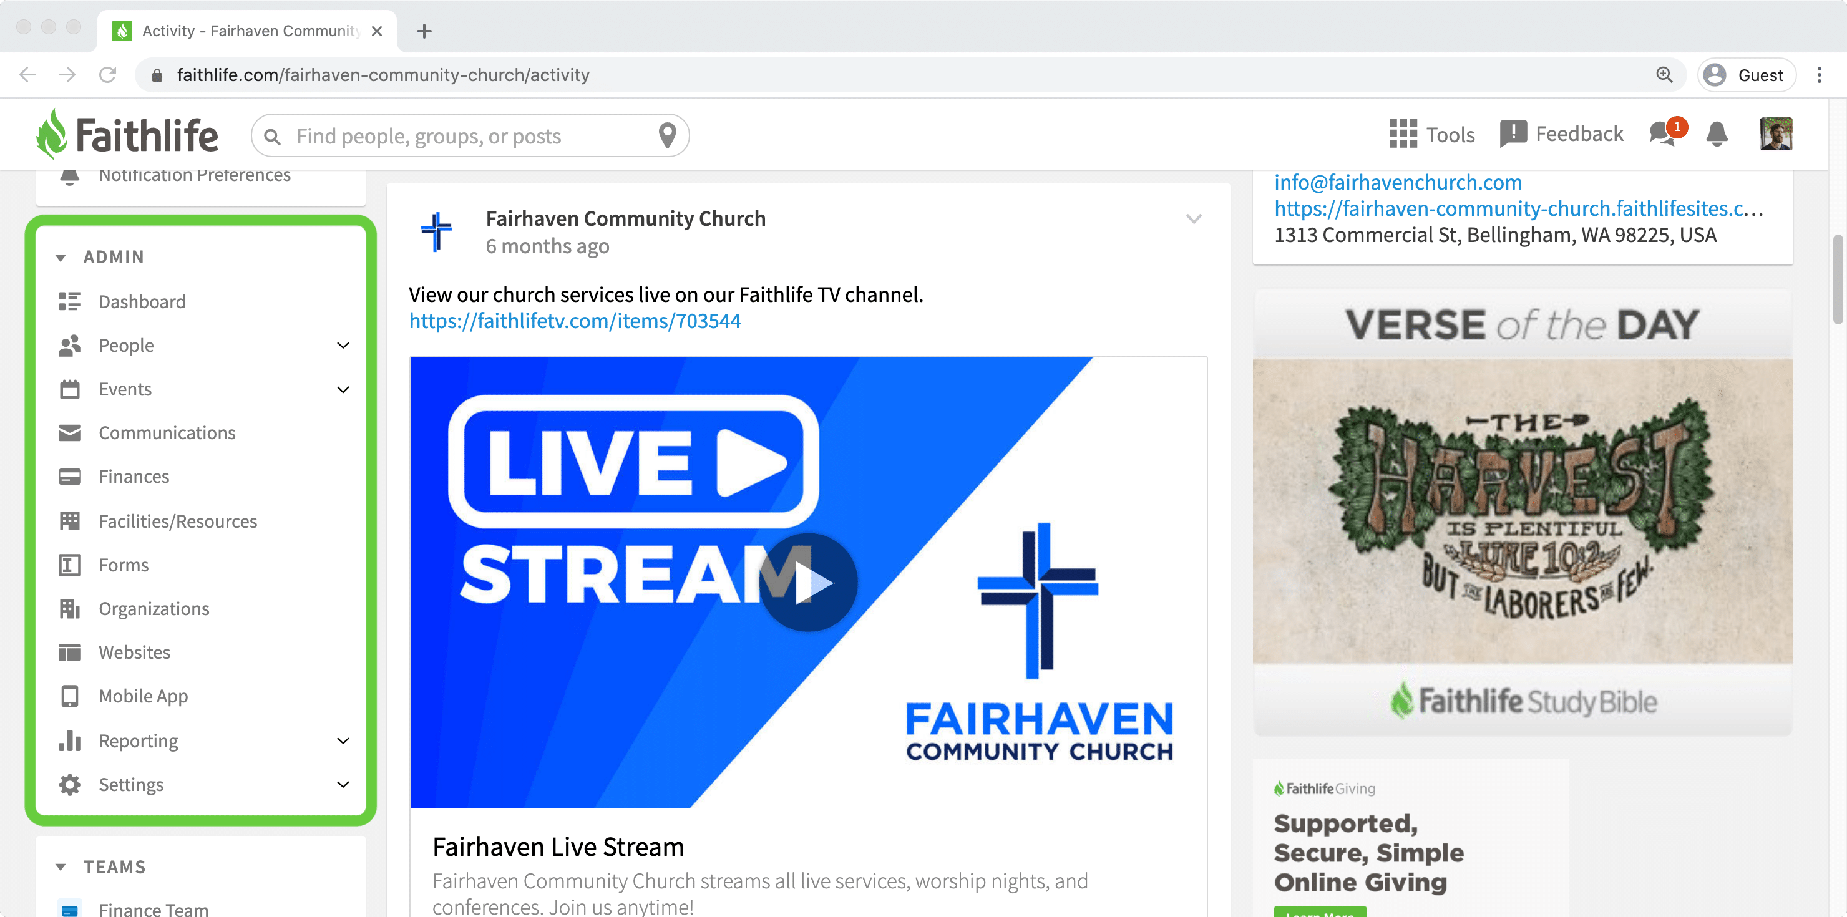Expand the Reporting submenu chevron
This screenshot has height=917, width=1847.
(343, 740)
